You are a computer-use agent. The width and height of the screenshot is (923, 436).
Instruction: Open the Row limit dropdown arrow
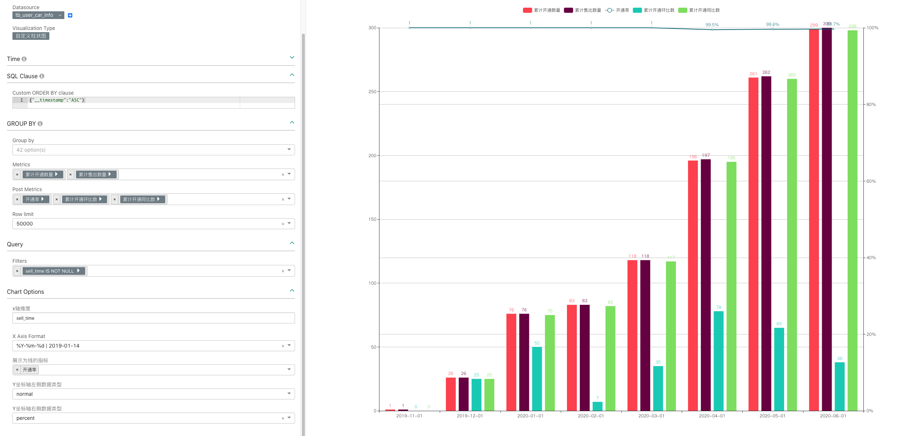[x=289, y=223]
